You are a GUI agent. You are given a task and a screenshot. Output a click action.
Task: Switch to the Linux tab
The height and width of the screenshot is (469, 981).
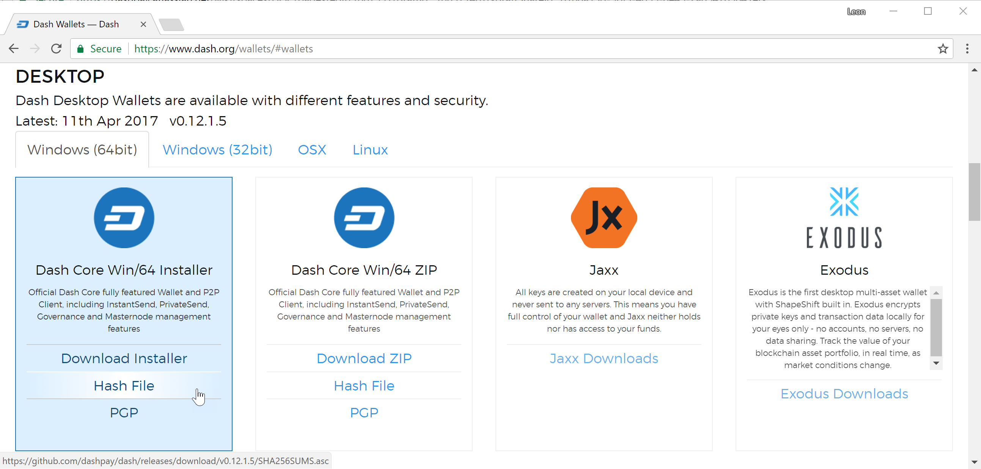tap(370, 150)
